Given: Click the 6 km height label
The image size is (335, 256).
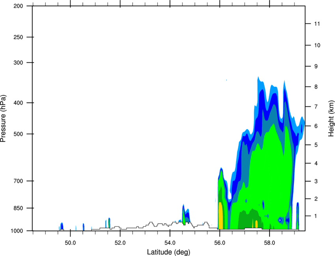Looking at the screenshot, I should [x=316, y=126].
